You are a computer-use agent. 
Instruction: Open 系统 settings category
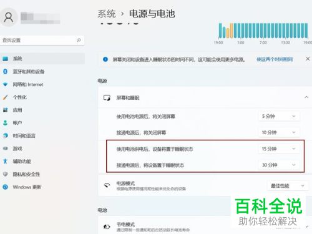(x=42, y=59)
